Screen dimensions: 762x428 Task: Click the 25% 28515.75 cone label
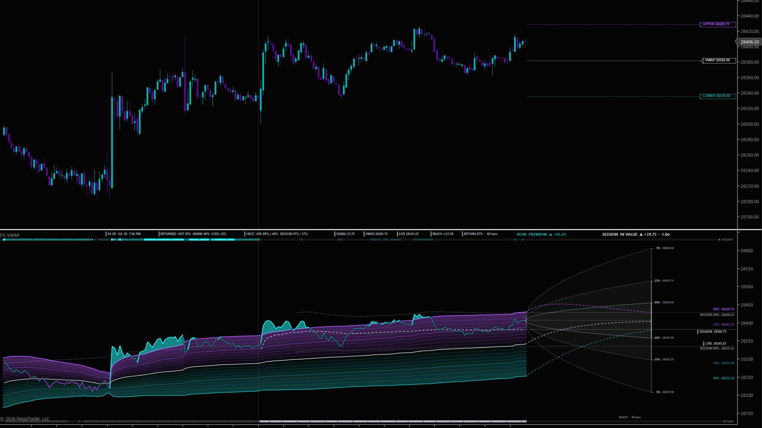pos(664,281)
